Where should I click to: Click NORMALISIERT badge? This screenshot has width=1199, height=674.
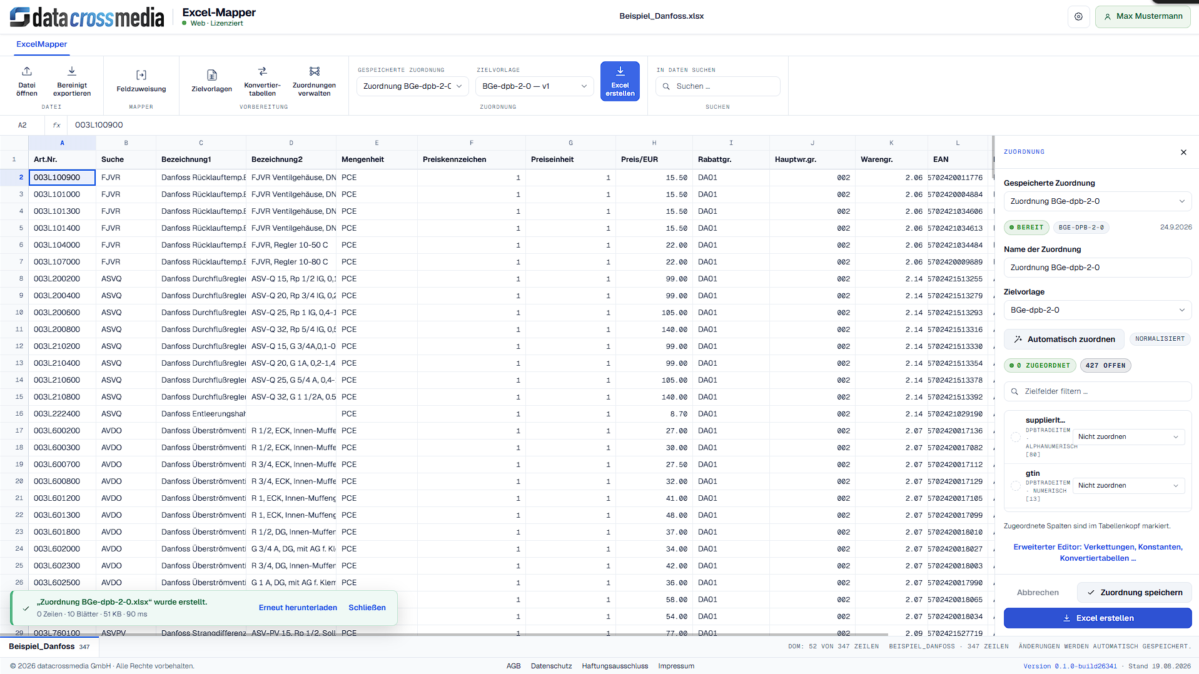1160,339
